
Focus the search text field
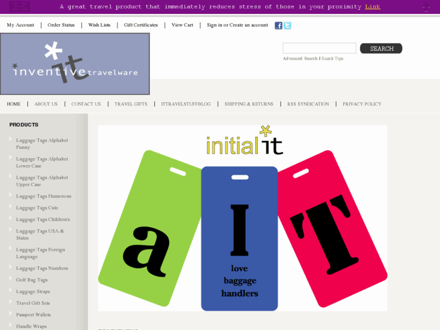coord(320,48)
